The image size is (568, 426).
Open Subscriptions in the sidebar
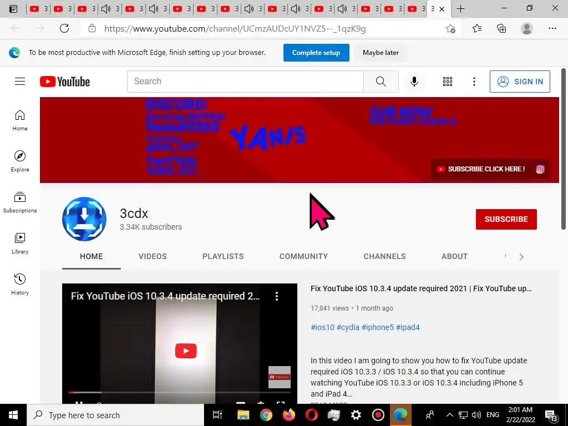[20, 202]
